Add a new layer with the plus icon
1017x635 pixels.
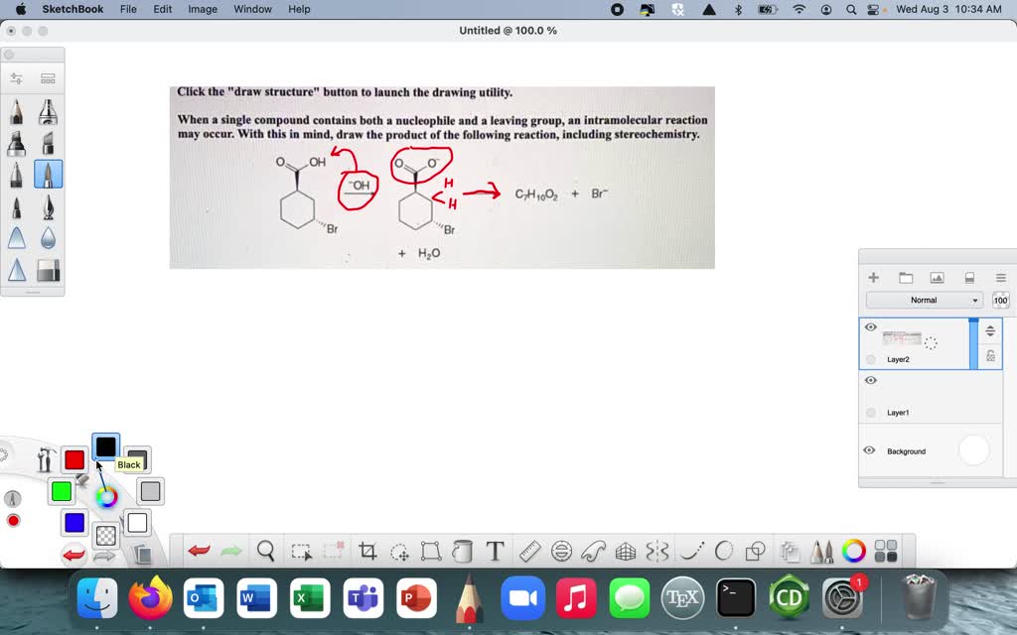pos(873,278)
